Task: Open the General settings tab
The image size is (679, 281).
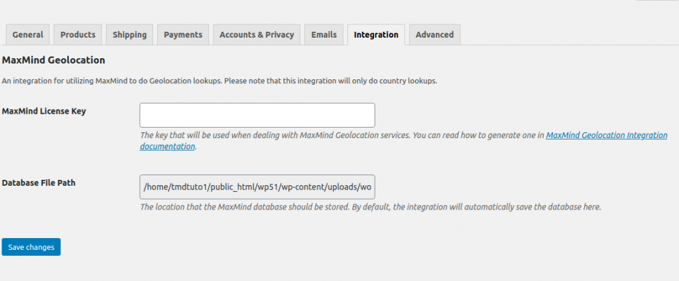Action: pyautogui.click(x=28, y=35)
